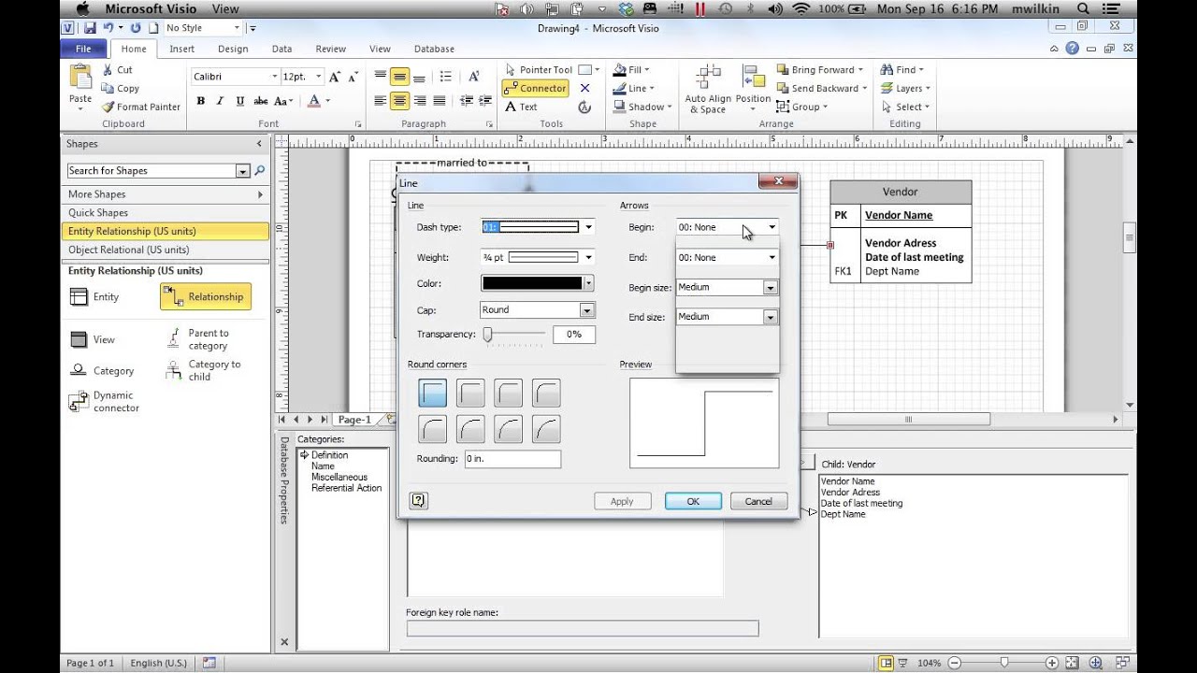The height and width of the screenshot is (673, 1197).
Task: Click the Entity shape in the stencil
Action: pyautogui.click(x=94, y=296)
